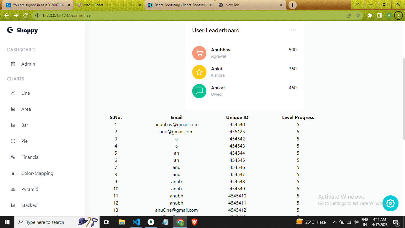Open the floating settings gear button
This screenshot has width=405, height=228.
pos(390,203)
